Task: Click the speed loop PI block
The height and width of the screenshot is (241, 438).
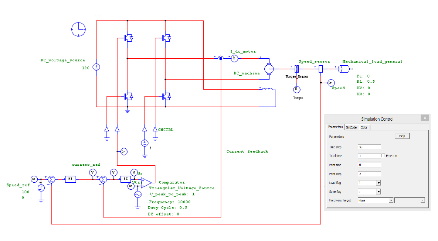Action: coord(70,179)
